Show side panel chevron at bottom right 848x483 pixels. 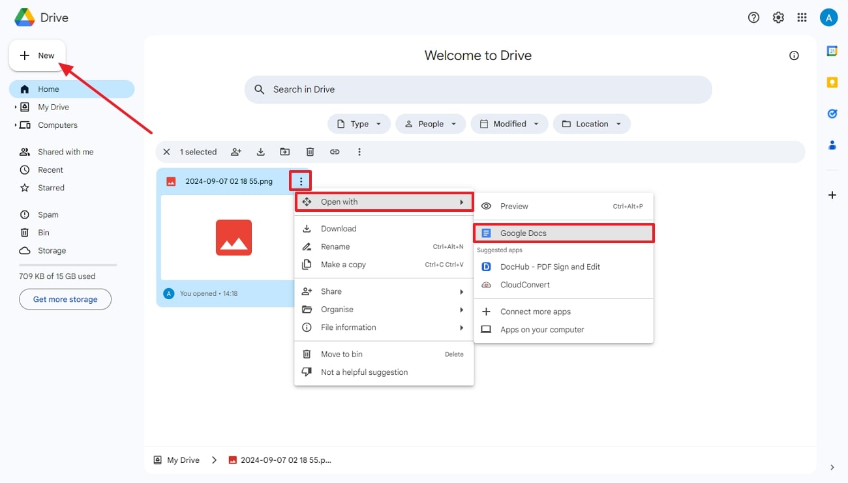832,467
